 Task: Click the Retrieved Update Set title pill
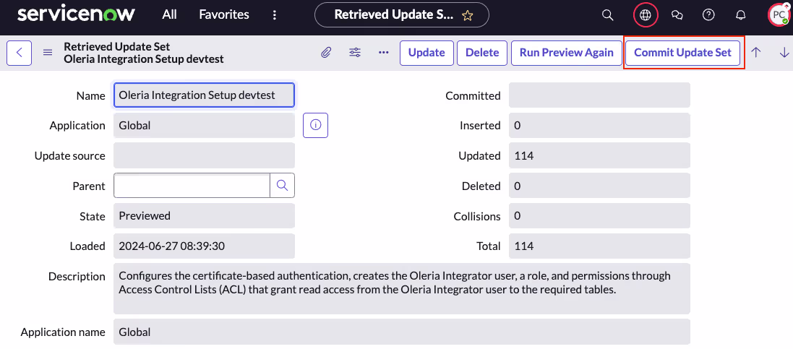tap(401, 15)
